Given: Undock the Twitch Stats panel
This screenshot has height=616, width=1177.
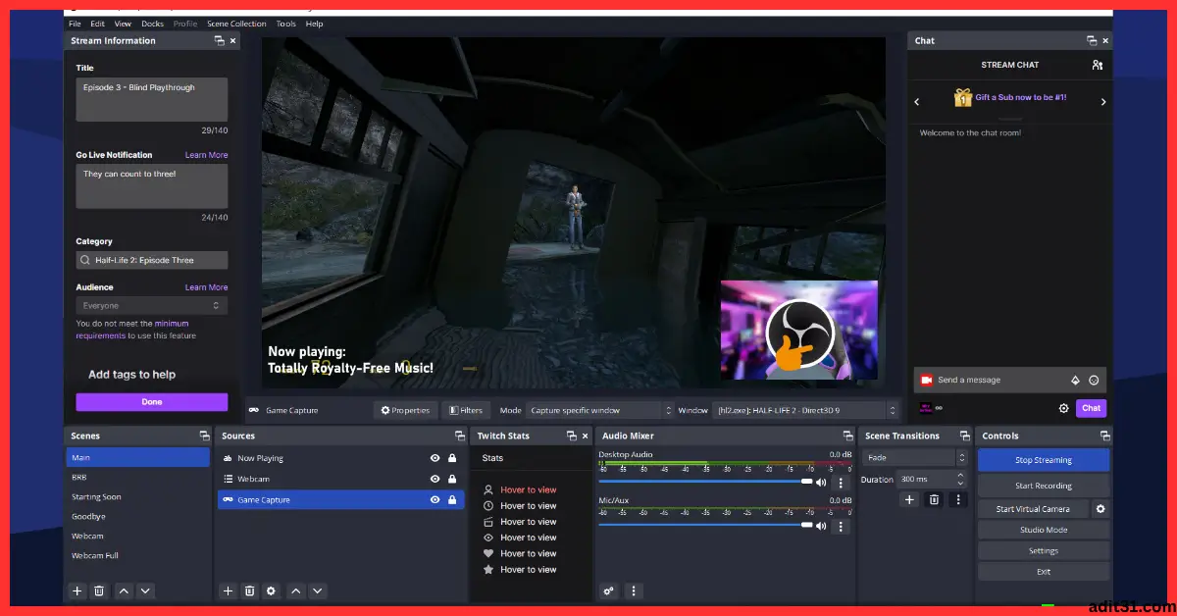Looking at the screenshot, I should [x=572, y=436].
